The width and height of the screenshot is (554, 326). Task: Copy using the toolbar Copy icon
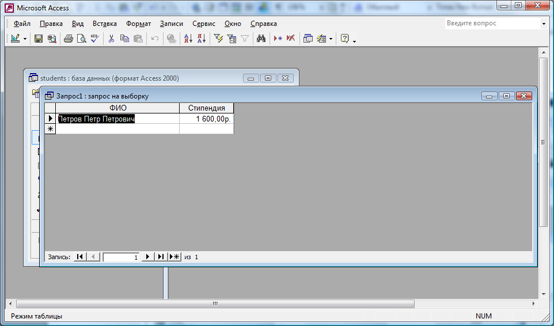click(124, 38)
